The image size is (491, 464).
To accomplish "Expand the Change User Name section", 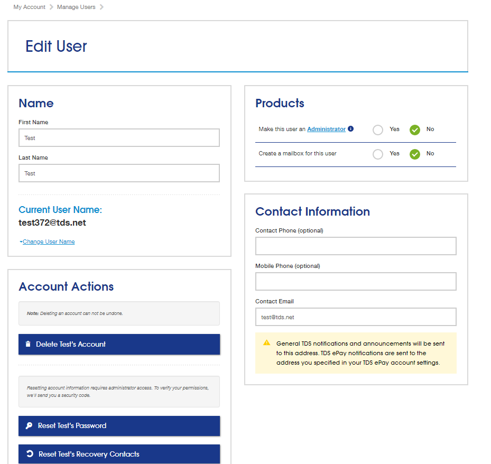I will point(49,242).
